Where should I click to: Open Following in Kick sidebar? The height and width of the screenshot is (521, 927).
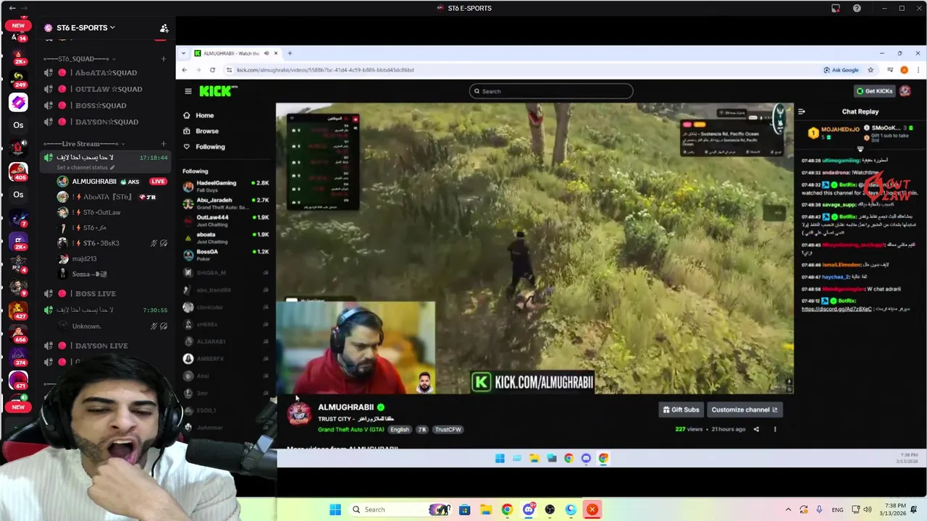click(210, 147)
